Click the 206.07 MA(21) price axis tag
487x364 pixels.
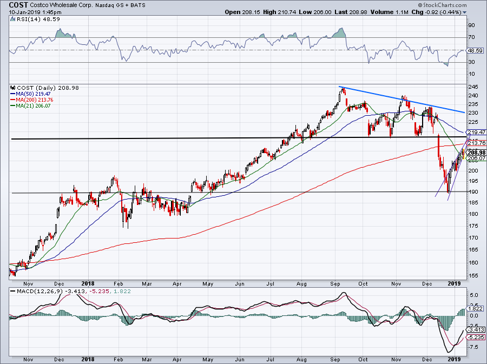tap(476, 158)
